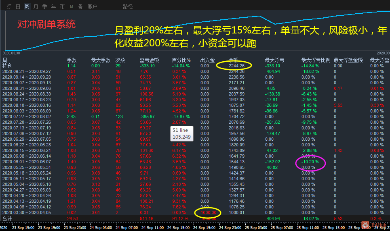Screen dimensions: 390x231
Task: Select the 2020.09.21 ~ 2020.09.27 week row
Action: click(27, 71)
